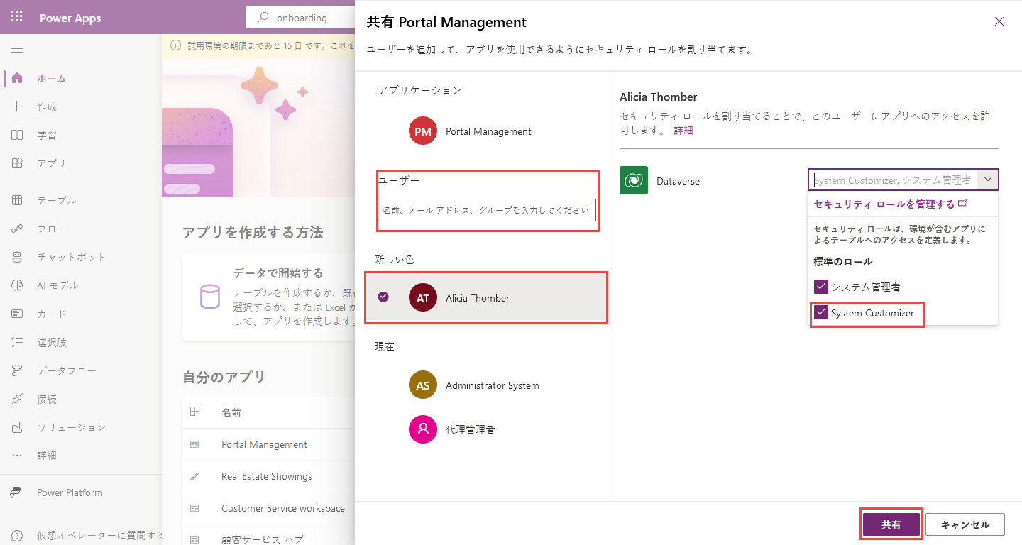
Task: Click the 接続 plug icon
Action: (x=17, y=399)
